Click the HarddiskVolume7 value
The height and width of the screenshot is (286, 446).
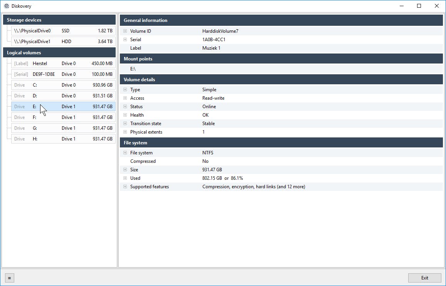(220, 31)
